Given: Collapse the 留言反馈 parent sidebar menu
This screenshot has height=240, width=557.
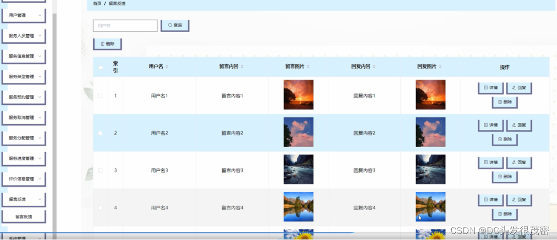Looking at the screenshot, I should (24, 200).
